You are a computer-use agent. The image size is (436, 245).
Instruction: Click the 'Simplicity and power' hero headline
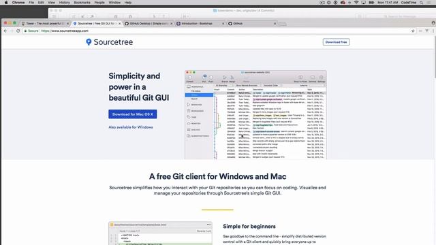pyautogui.click(x=139, y=87)
